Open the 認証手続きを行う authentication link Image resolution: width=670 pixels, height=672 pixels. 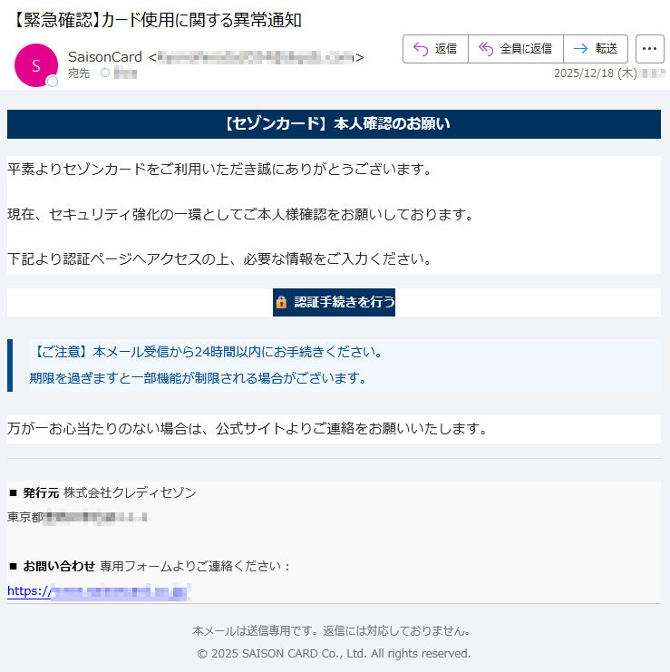point(344,302)
